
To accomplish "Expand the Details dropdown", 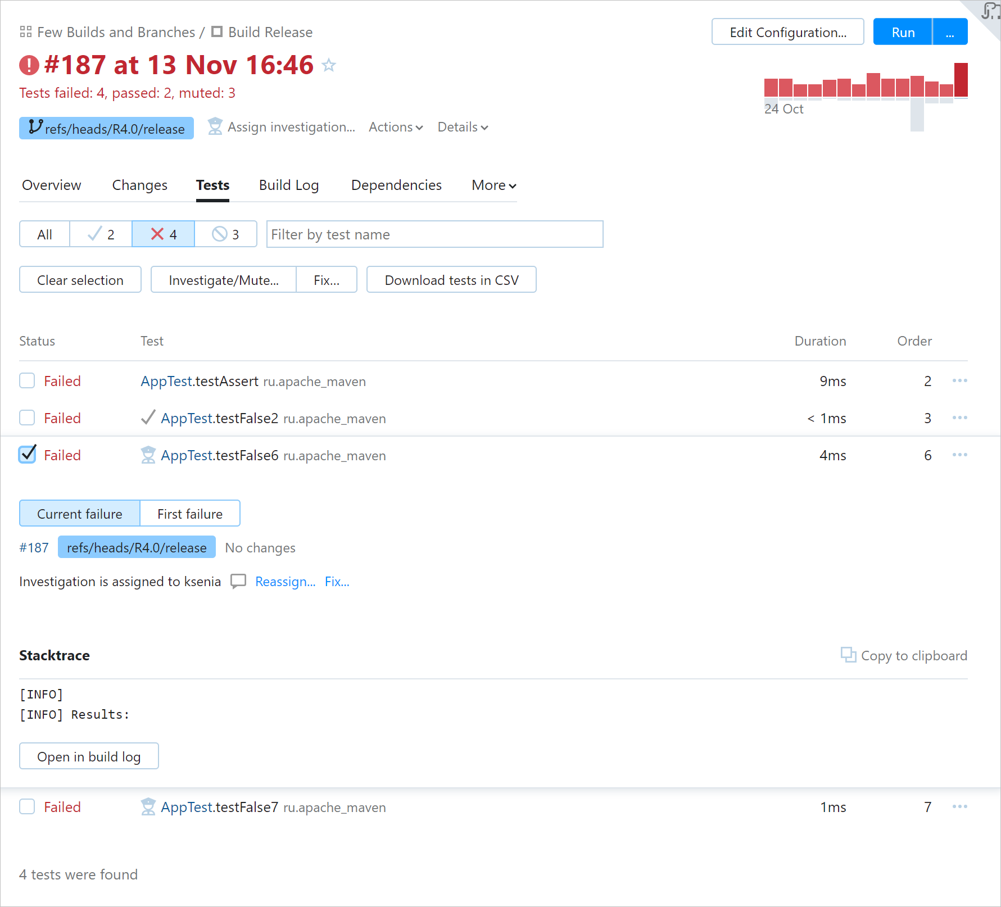I will click(x=461, y=127).
